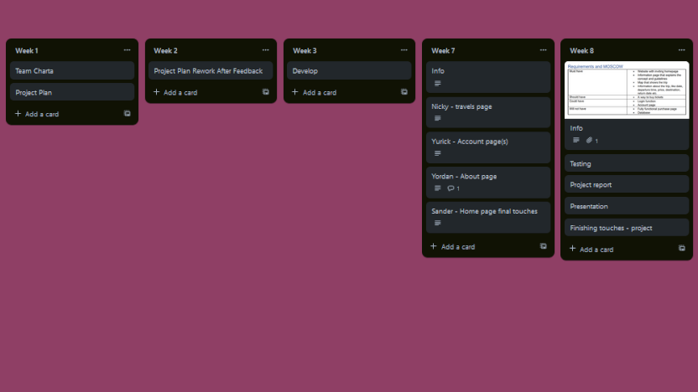This screenshot has width=698, height=392.
Task: Open the Team Charta card
Action: pyautogui.click(x=72, y=70)
